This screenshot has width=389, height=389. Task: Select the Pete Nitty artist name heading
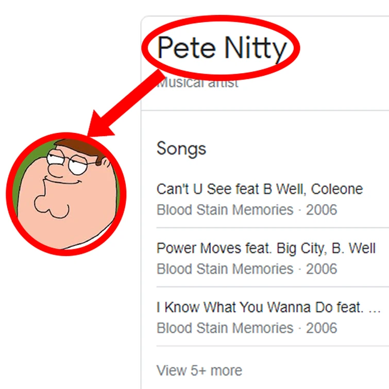[222, 48]
